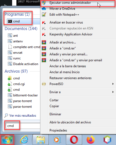Click the OneDrive cloud icon

(44, 9)
